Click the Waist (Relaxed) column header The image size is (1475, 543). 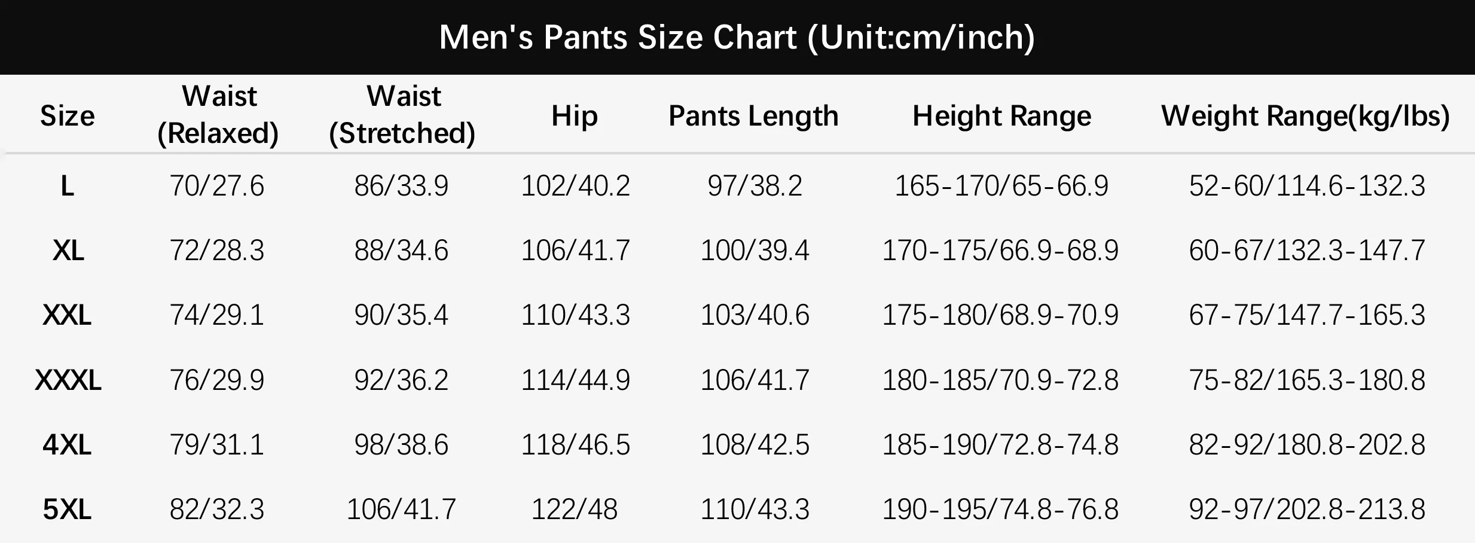[x=218, y=114]
